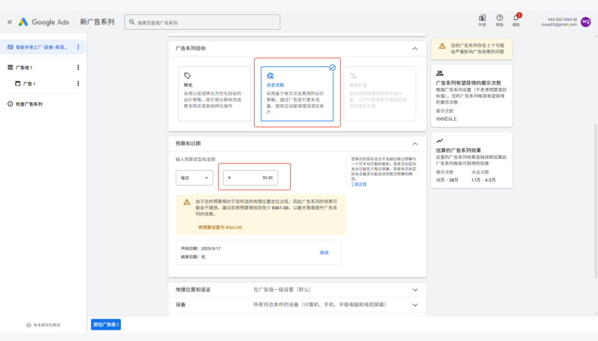Select 广告组 1 in the sidebar
The width and height of the screenshot is (598, 341).
click(x=24, y=68)
